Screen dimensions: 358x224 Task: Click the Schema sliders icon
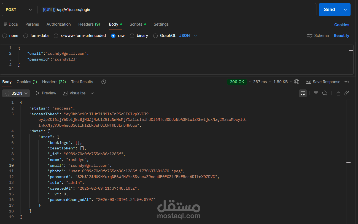click(310, 35)
